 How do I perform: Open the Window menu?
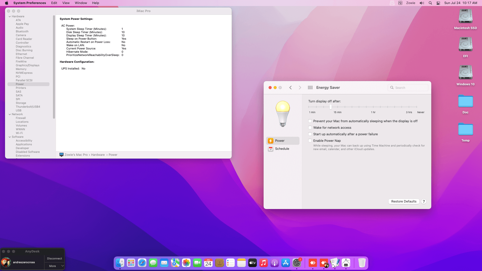point(81,3)
